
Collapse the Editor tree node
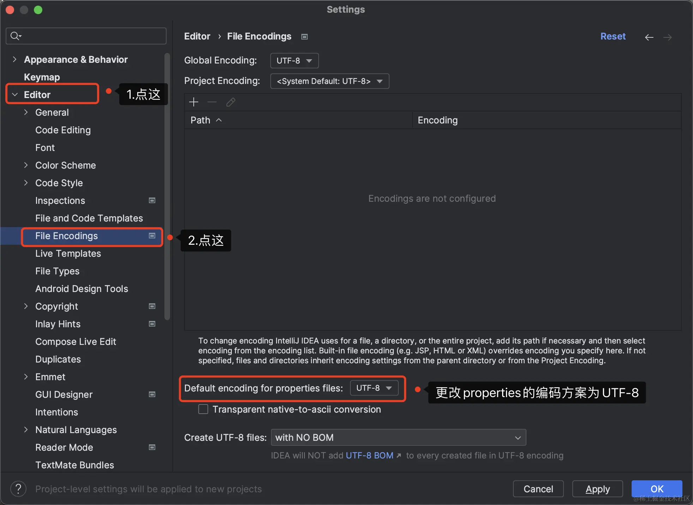point(15,95)
